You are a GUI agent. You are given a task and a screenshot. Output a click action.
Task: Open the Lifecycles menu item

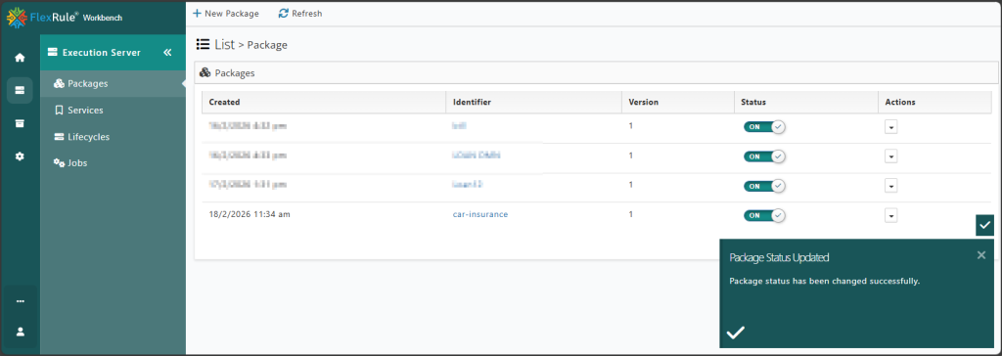[113, 137]
